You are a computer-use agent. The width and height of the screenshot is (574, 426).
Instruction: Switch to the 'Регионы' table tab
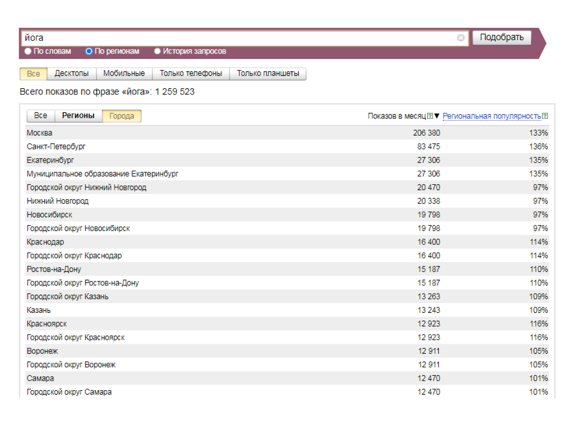(78, 116)
